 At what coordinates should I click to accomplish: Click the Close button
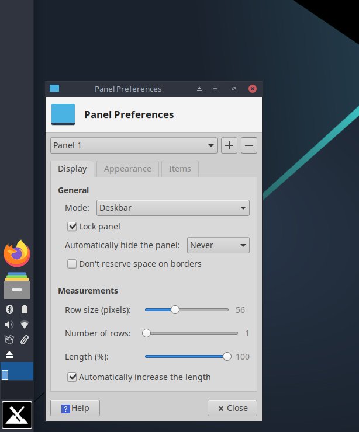(x=232, y=408)
